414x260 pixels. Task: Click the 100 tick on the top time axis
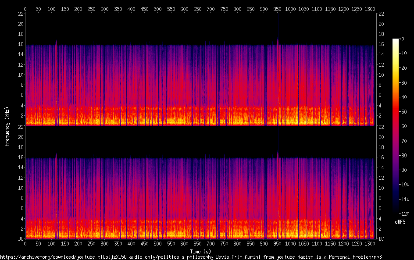(51, 9)
